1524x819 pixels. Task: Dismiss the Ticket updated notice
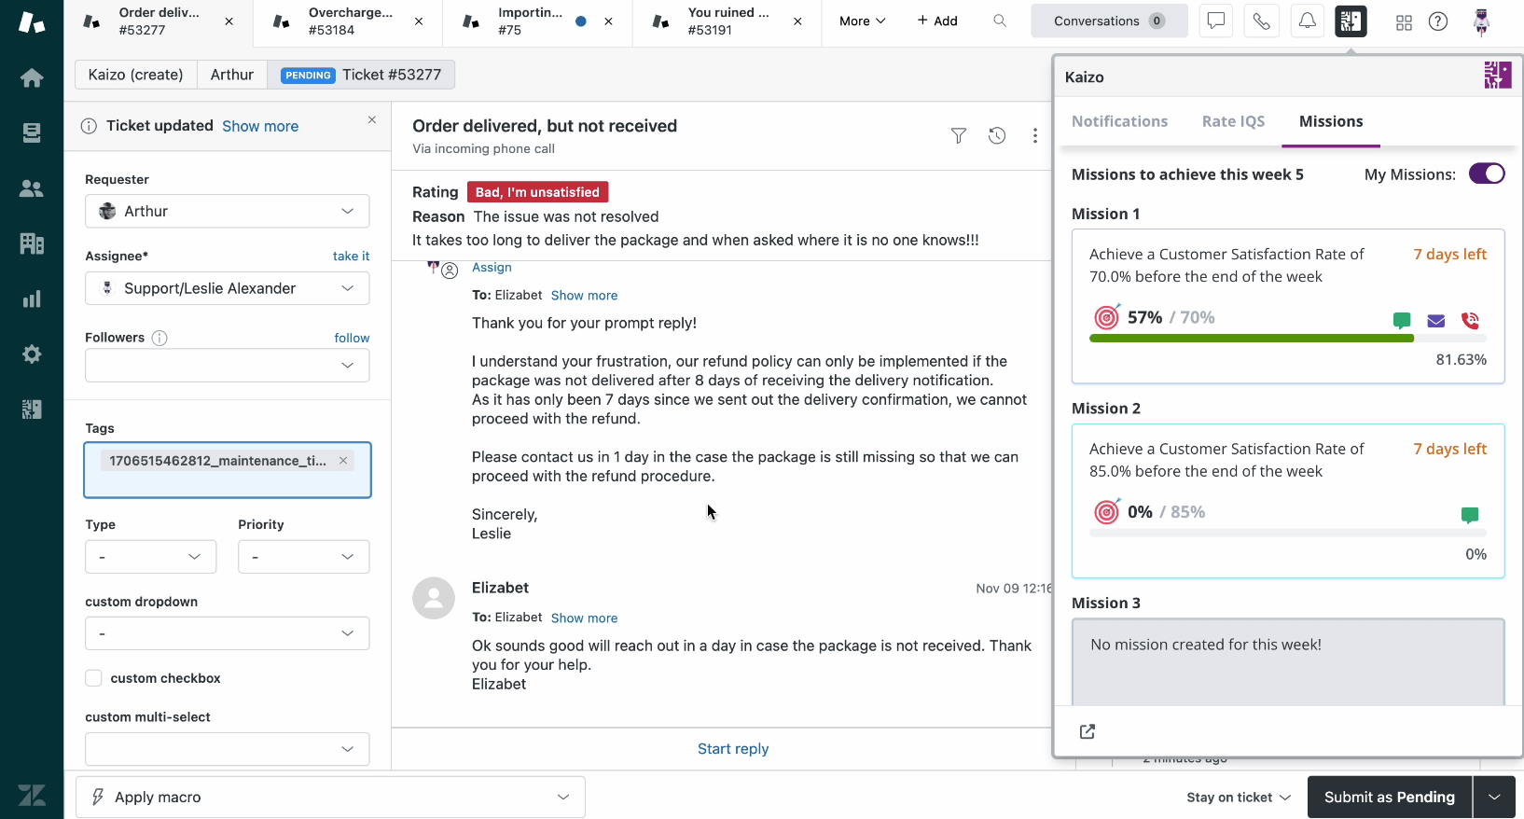tap(372, 119)
